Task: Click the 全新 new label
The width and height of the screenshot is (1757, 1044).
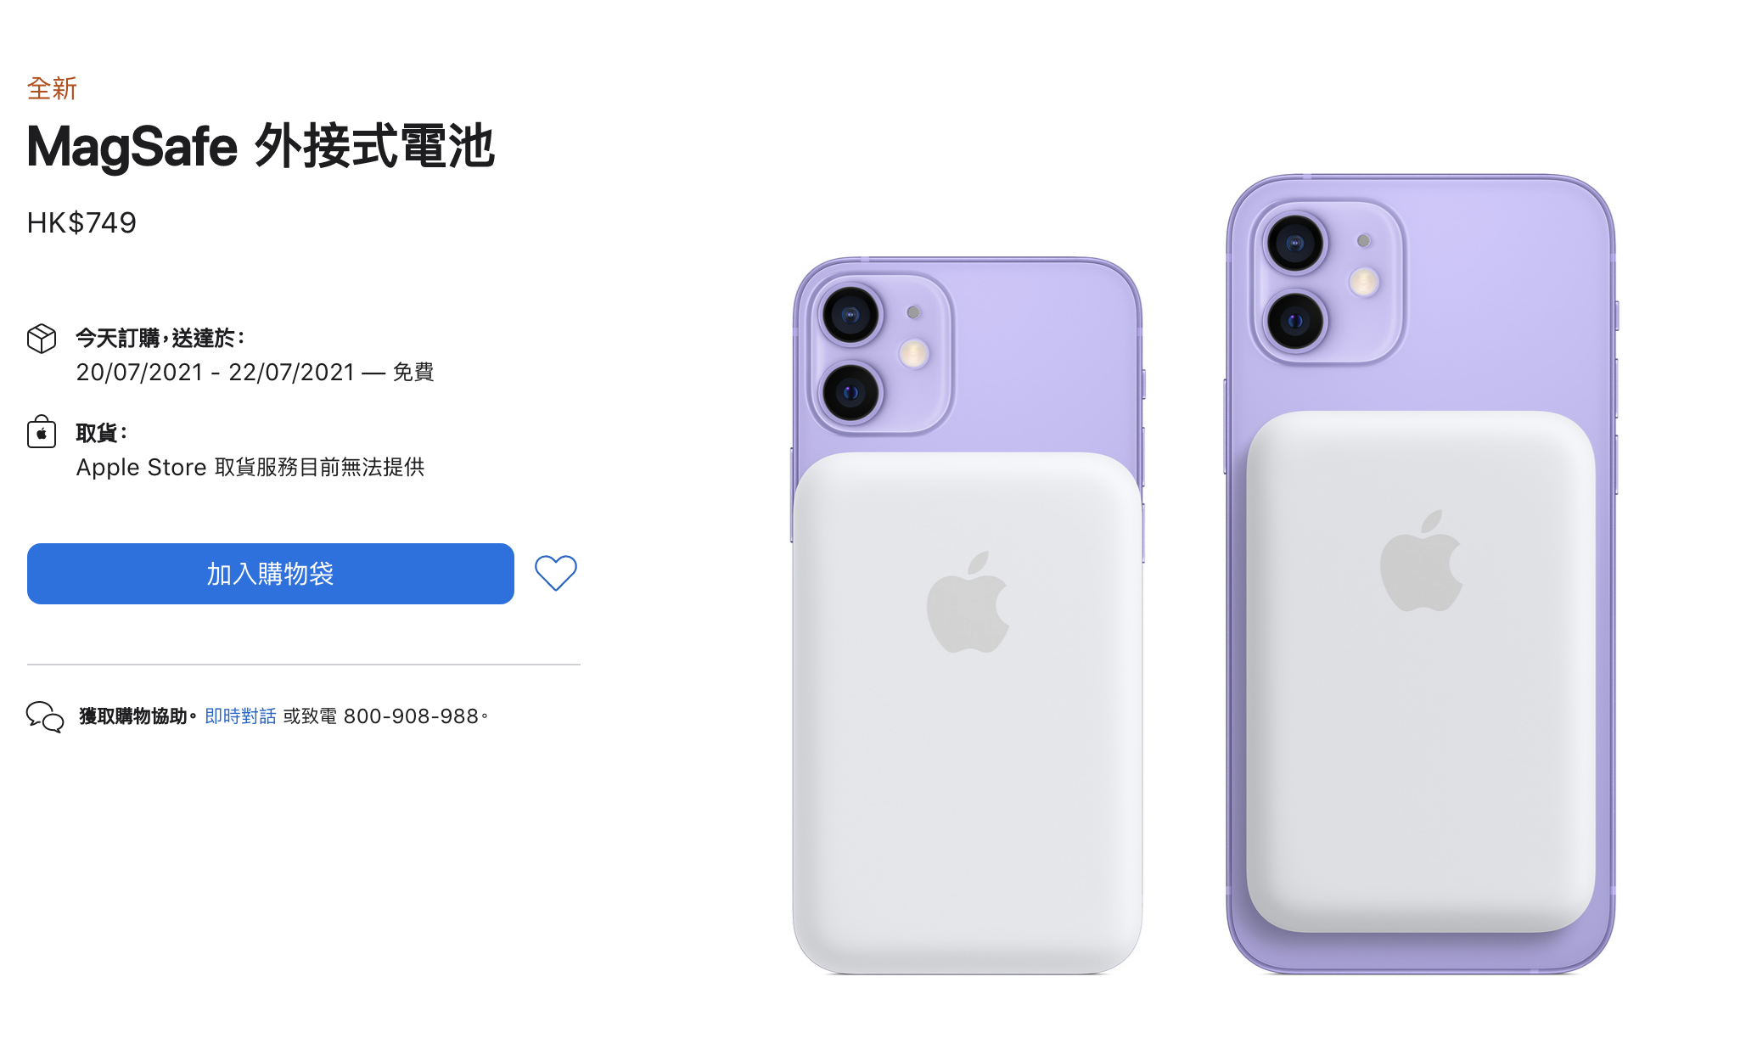Action: tap(52, 88)
